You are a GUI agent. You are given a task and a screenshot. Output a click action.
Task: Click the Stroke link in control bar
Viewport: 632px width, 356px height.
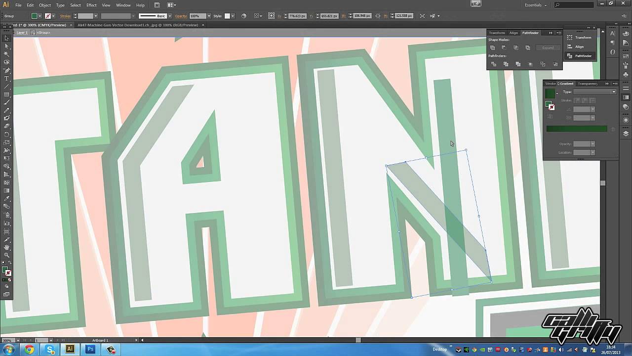pos(65,16)
